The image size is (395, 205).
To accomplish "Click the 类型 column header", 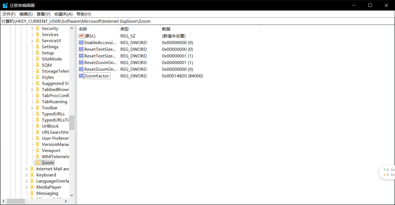I will pyautogui.click(x=139, y=29).
